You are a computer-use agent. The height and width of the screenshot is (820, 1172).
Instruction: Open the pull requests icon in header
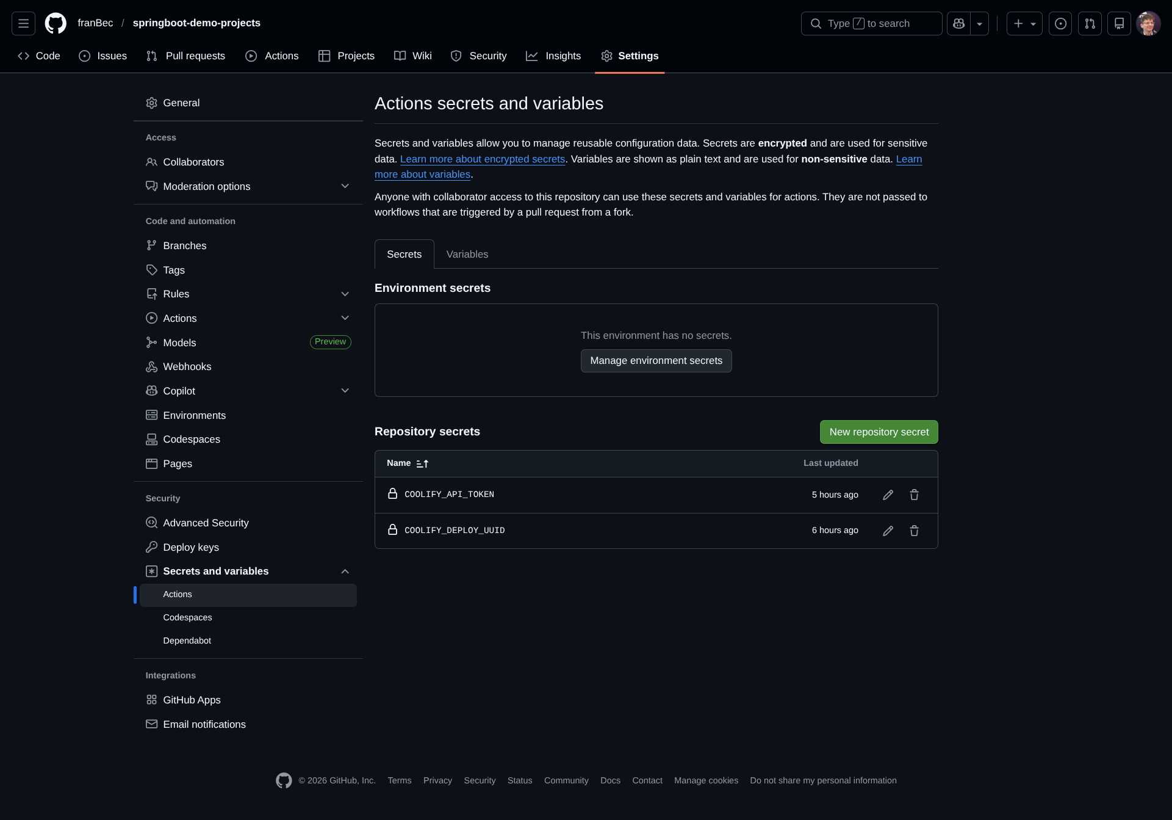[x=1090, y=23]
